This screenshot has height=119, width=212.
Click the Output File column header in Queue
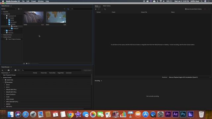pos(144,12)
